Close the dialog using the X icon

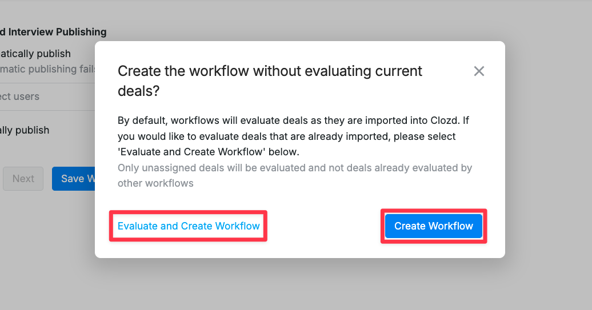click(x=479, y=71)
